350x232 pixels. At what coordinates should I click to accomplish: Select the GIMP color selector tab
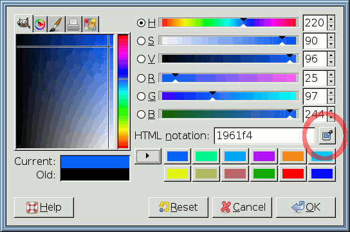click(24, 23)
